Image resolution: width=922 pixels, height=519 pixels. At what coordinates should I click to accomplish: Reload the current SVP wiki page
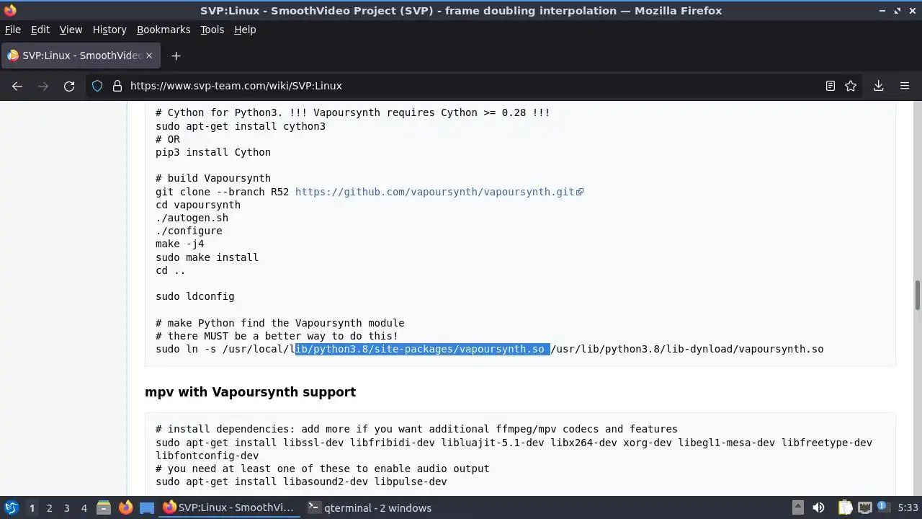[69, 86]
